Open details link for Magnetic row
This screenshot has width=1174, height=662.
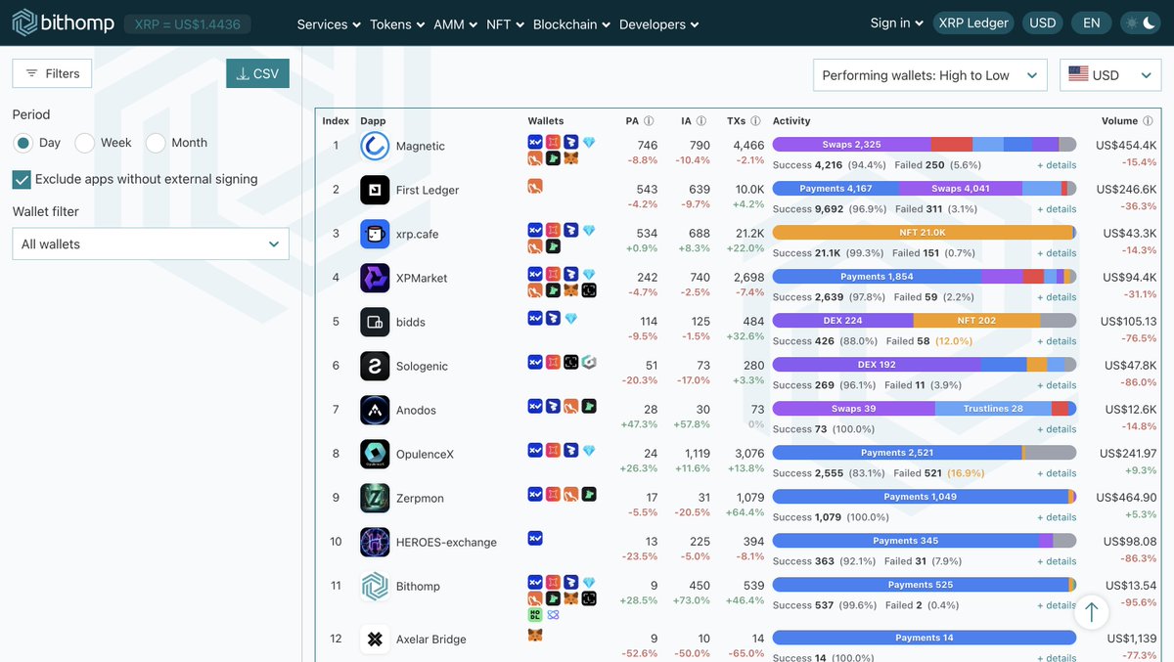[1057, 165]
